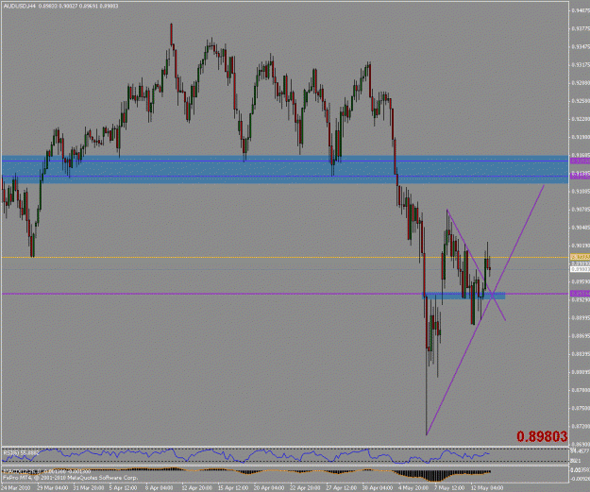Click the 27 Apr 12:00 time label
The image size is (590, 492).
tap(342, 488)
